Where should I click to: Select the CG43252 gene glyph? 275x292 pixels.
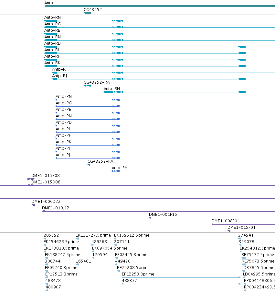tap(87, 13)
